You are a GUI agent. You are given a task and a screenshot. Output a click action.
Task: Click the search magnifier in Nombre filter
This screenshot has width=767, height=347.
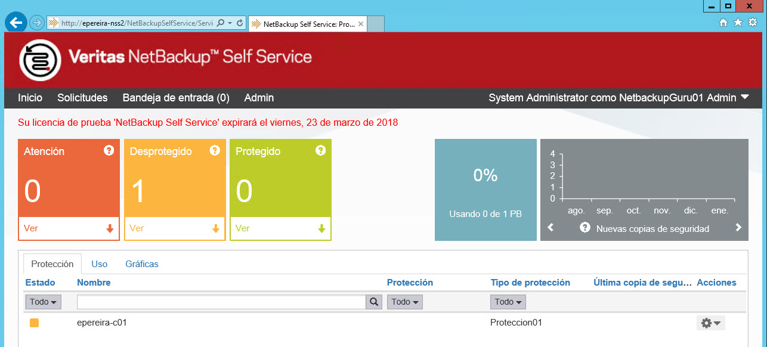tap(374, 302)
